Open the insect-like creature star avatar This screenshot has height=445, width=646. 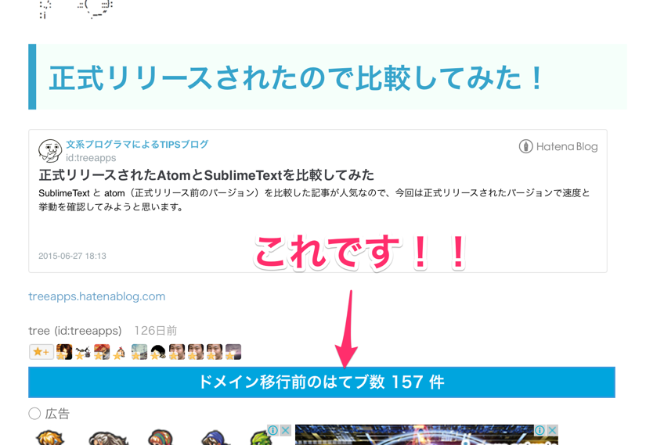[x=83, y=352]
